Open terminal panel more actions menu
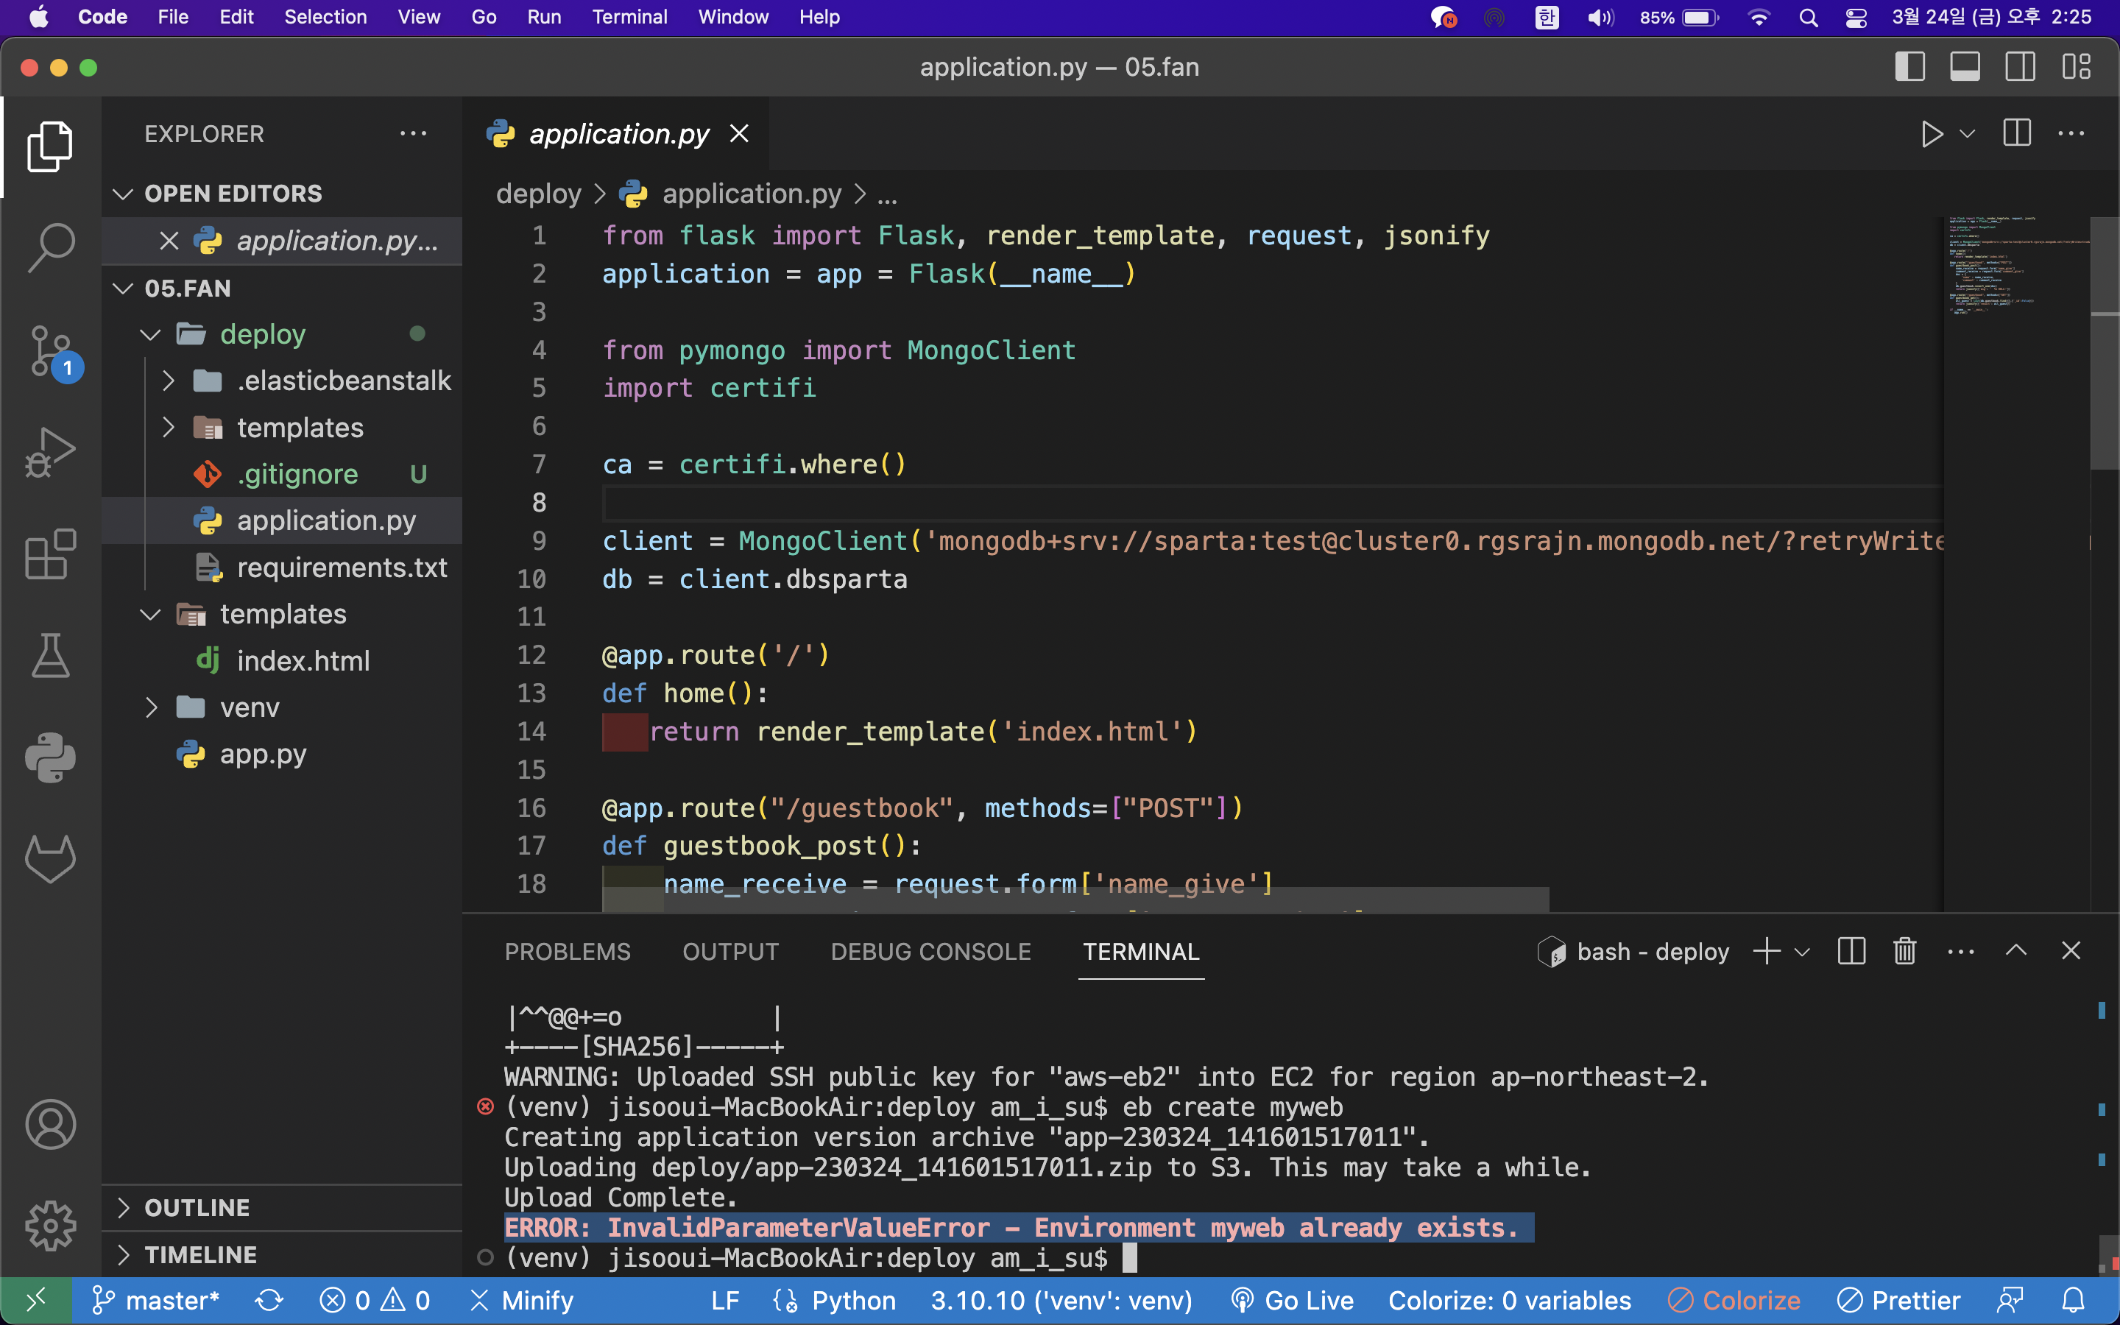 pos(1960,951)
